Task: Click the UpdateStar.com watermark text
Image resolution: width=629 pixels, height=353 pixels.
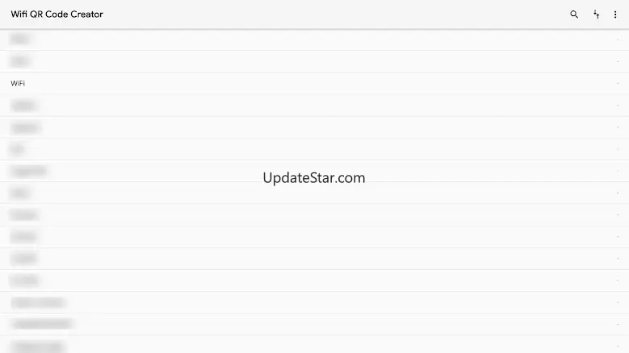Action: [x=314, y=177]
